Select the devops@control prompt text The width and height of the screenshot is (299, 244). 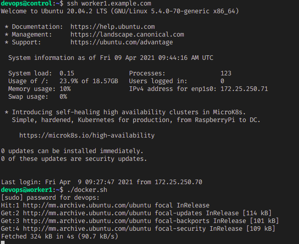tap(27, 4)
